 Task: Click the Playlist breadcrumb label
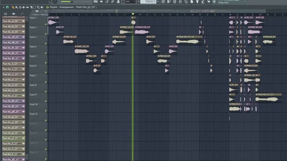coord(53,7)
